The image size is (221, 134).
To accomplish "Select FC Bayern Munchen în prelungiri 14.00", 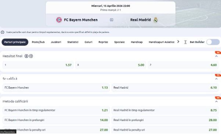I will 56,120.
